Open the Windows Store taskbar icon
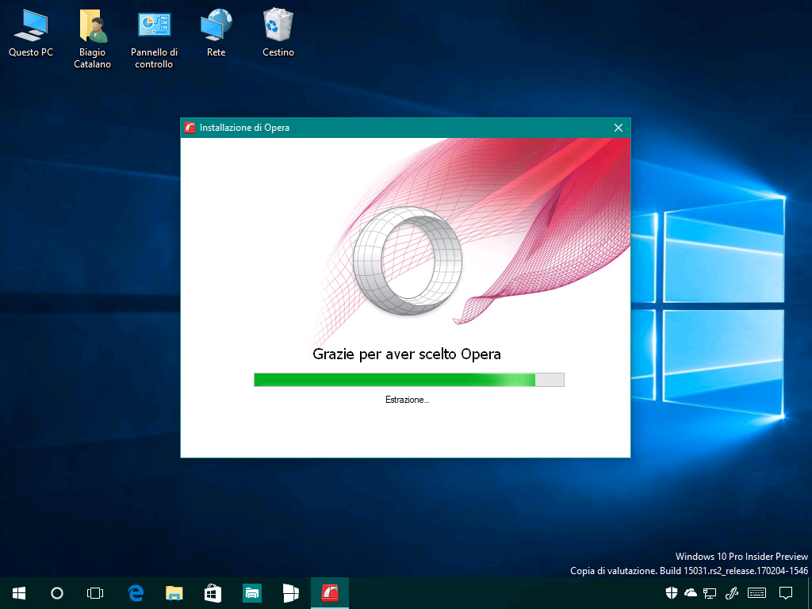This screenshot has height=609, width=812. [213, 593]
